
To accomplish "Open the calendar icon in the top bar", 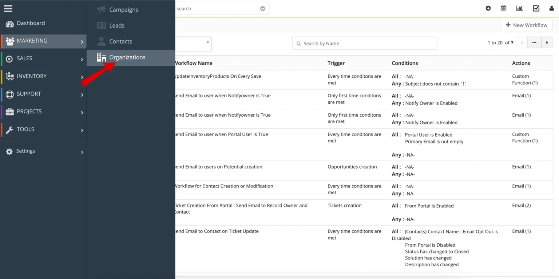I will [504, 8].
